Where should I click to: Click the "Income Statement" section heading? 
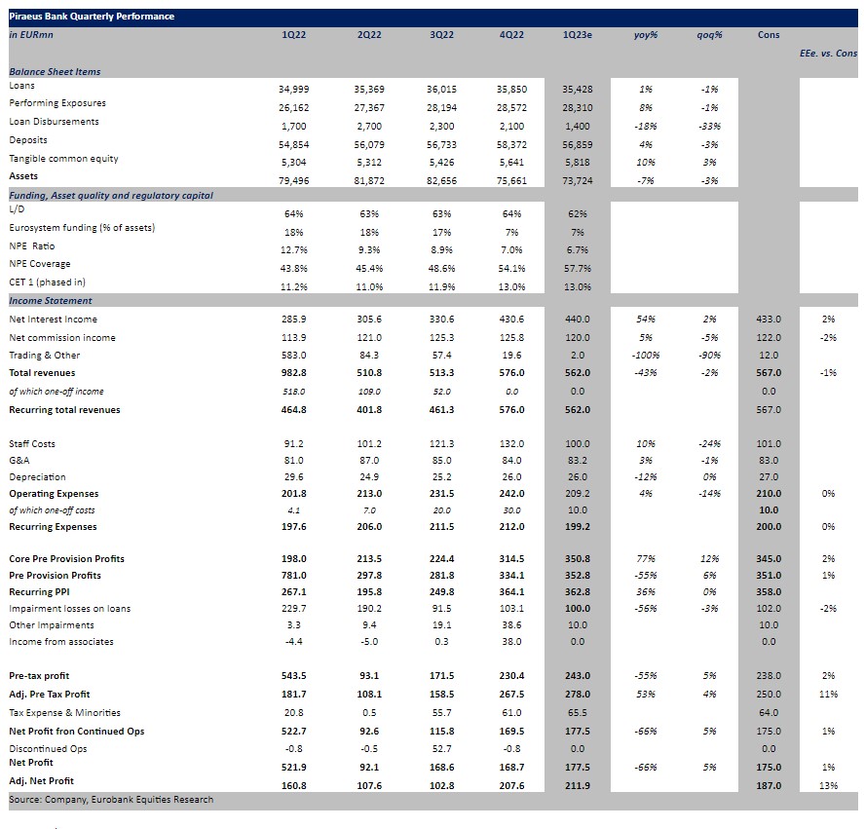click(50, 301)
